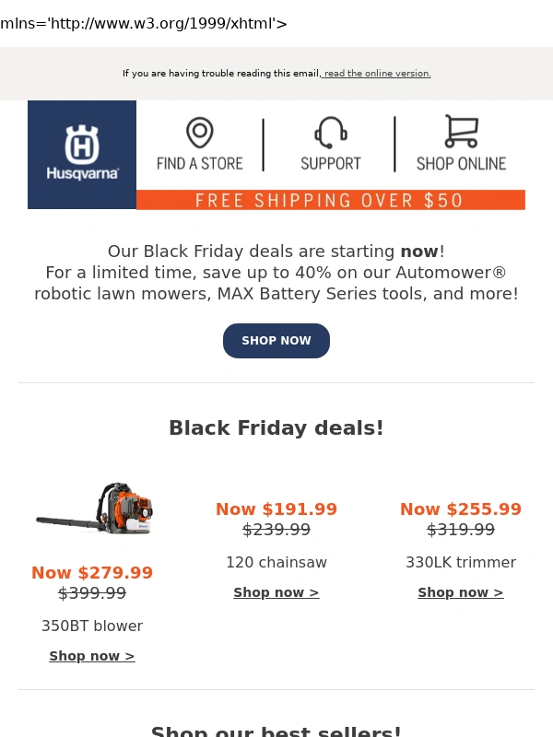The image size is (553, 737).
Task: Click the Now $279.99 blower price
Action: [x=92, y=573]
